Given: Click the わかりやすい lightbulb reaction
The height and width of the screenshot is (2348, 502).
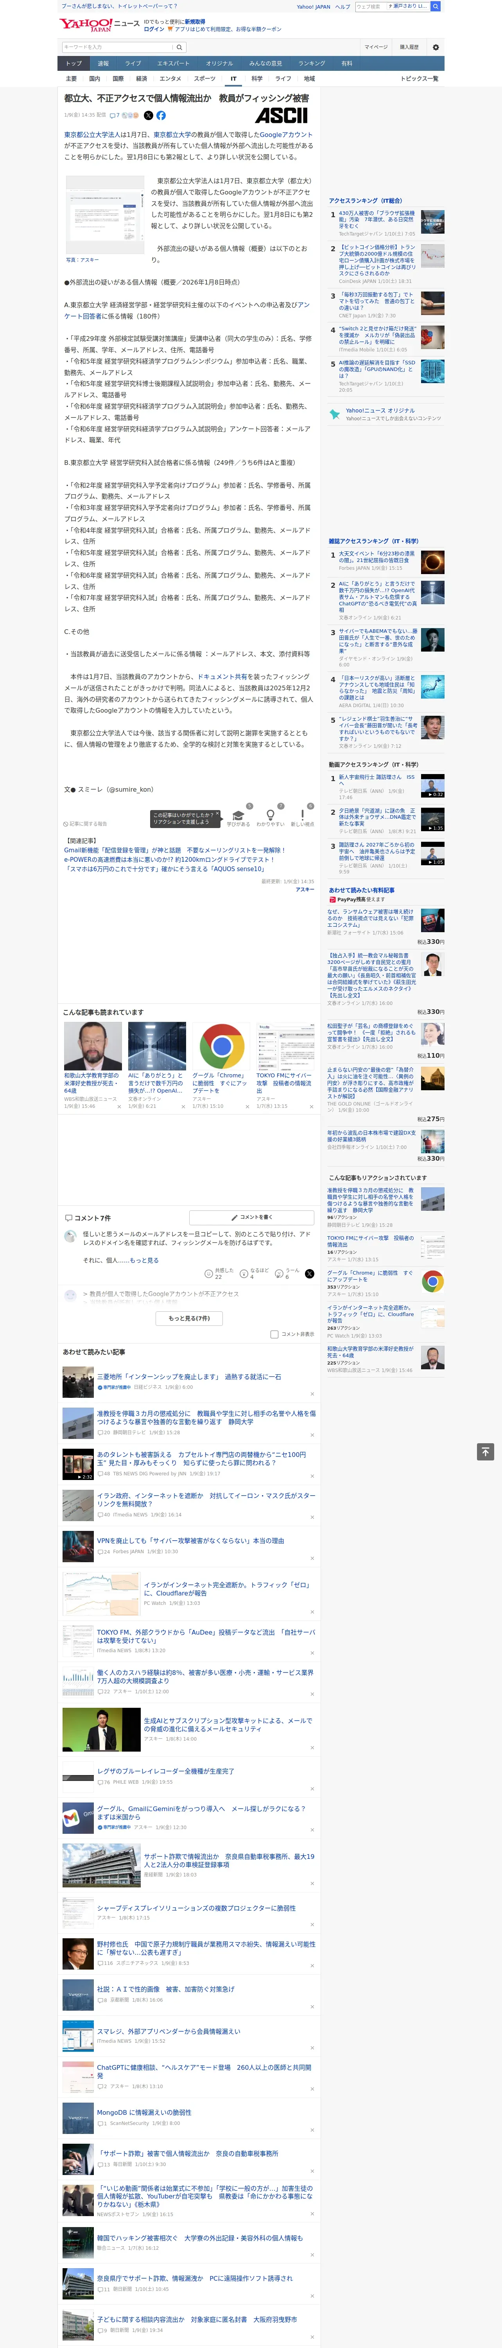Looking at the screenshot, I should coord(270,817).
